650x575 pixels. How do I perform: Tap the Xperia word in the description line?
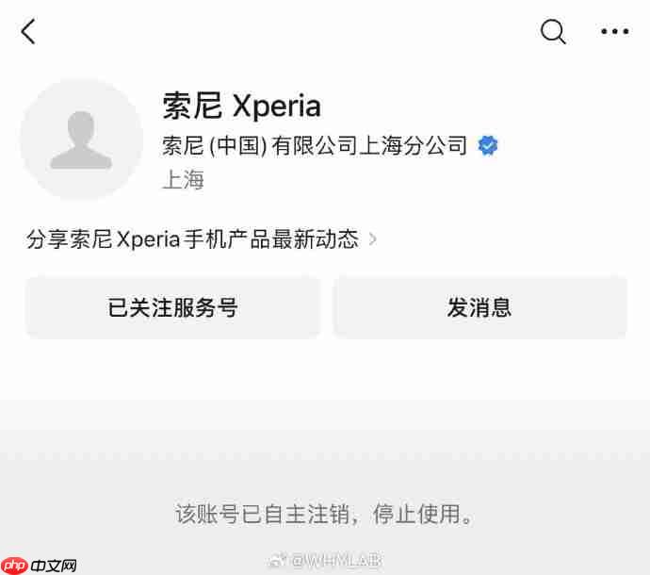coord(148,239)
